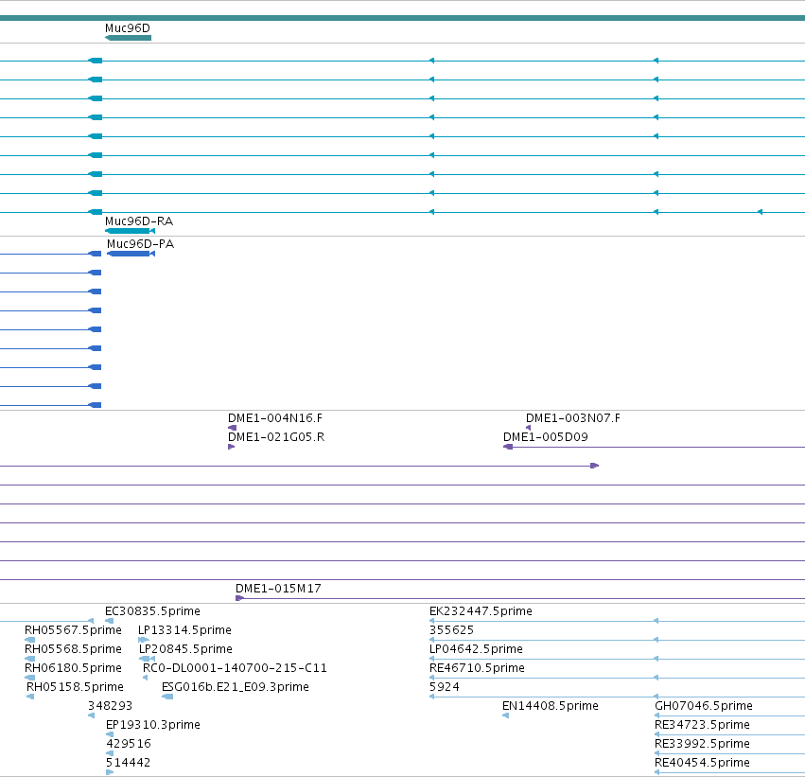Select the LP20845.5prime EST label
805x777 pixels.
point(185,649)
